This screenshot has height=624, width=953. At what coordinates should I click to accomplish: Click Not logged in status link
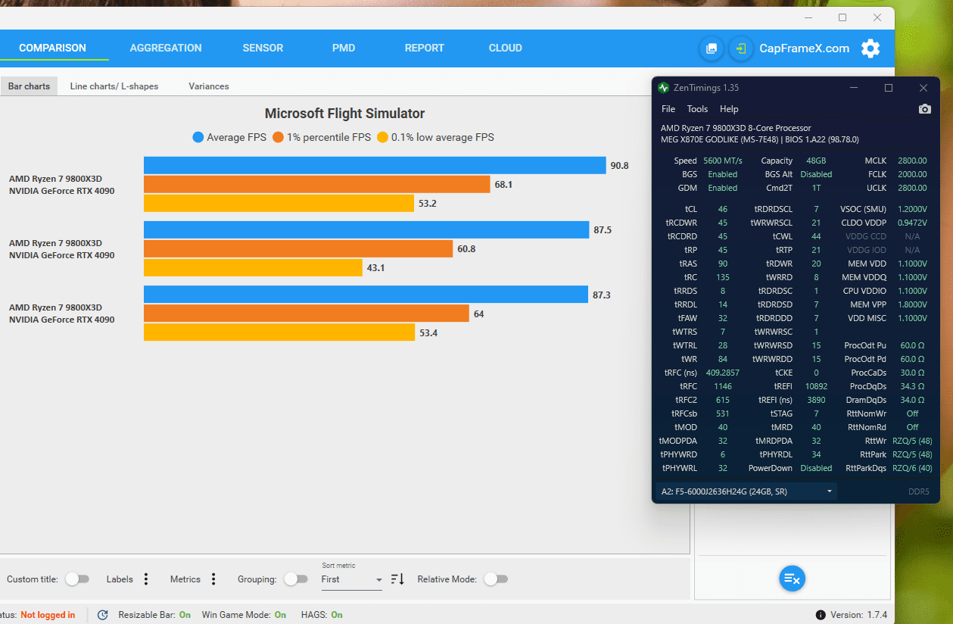click(x=48, y=615)
